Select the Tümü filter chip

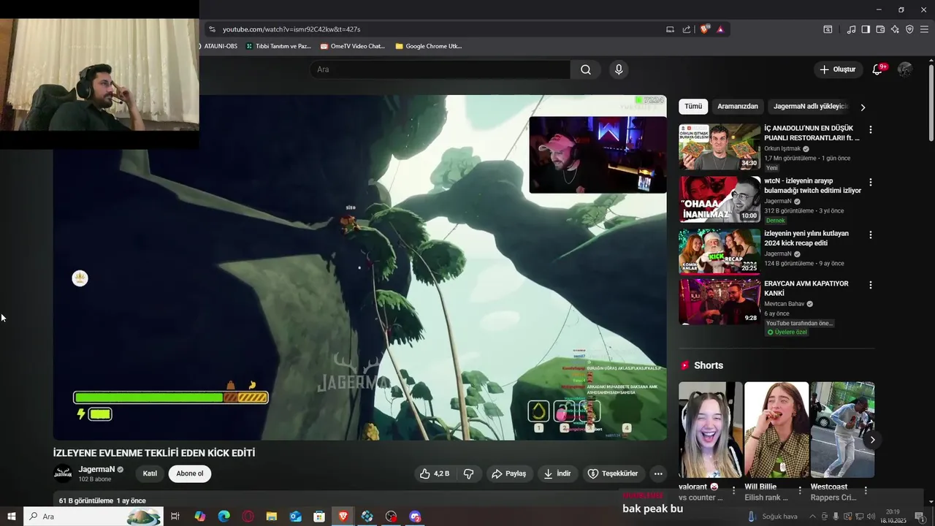point(693,106)
